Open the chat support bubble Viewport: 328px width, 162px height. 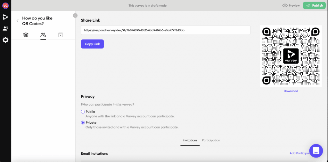tap(316, 151)
